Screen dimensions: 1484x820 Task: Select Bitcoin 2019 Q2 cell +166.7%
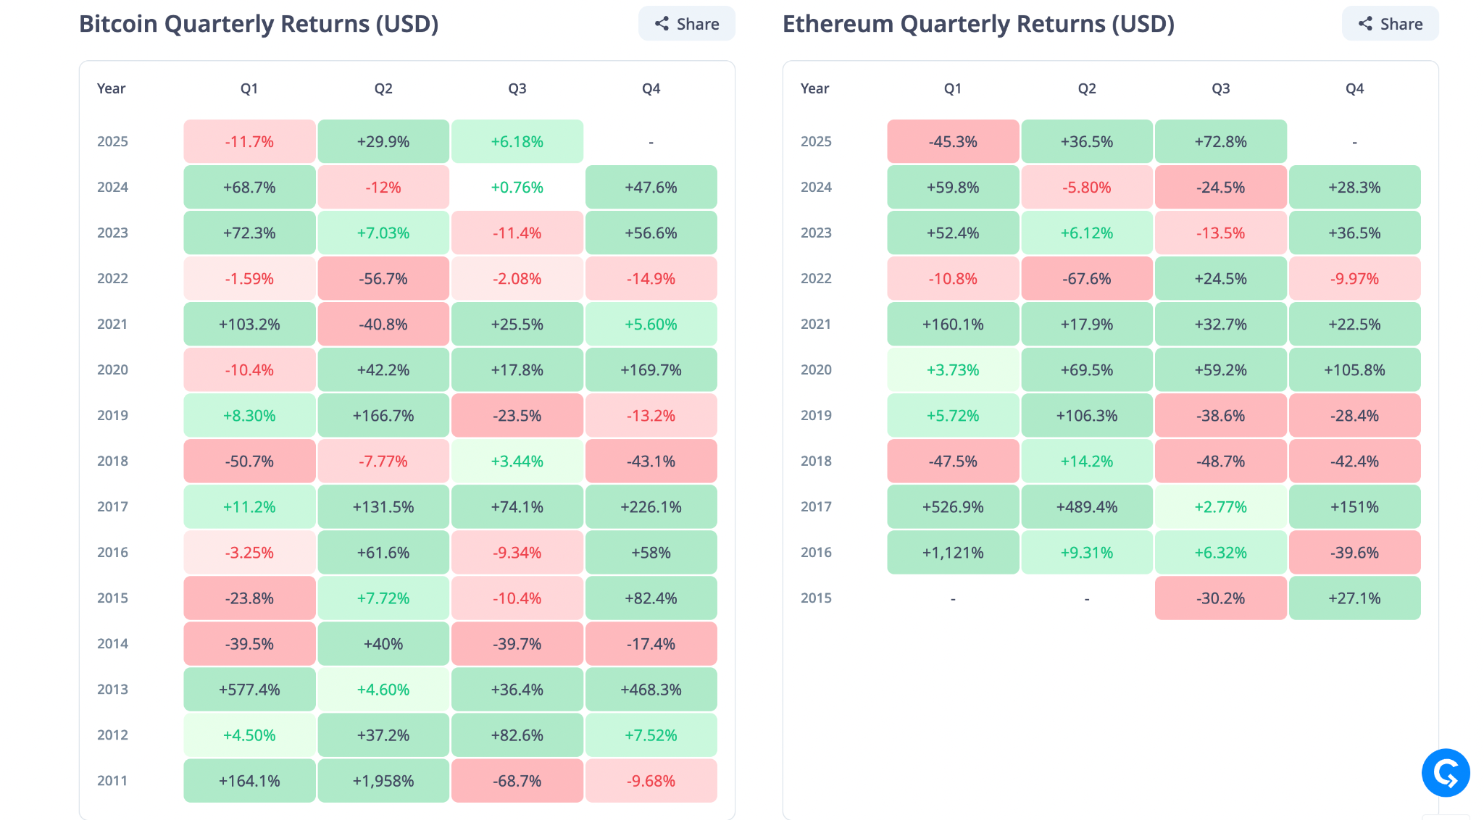(x=383, y=415)
